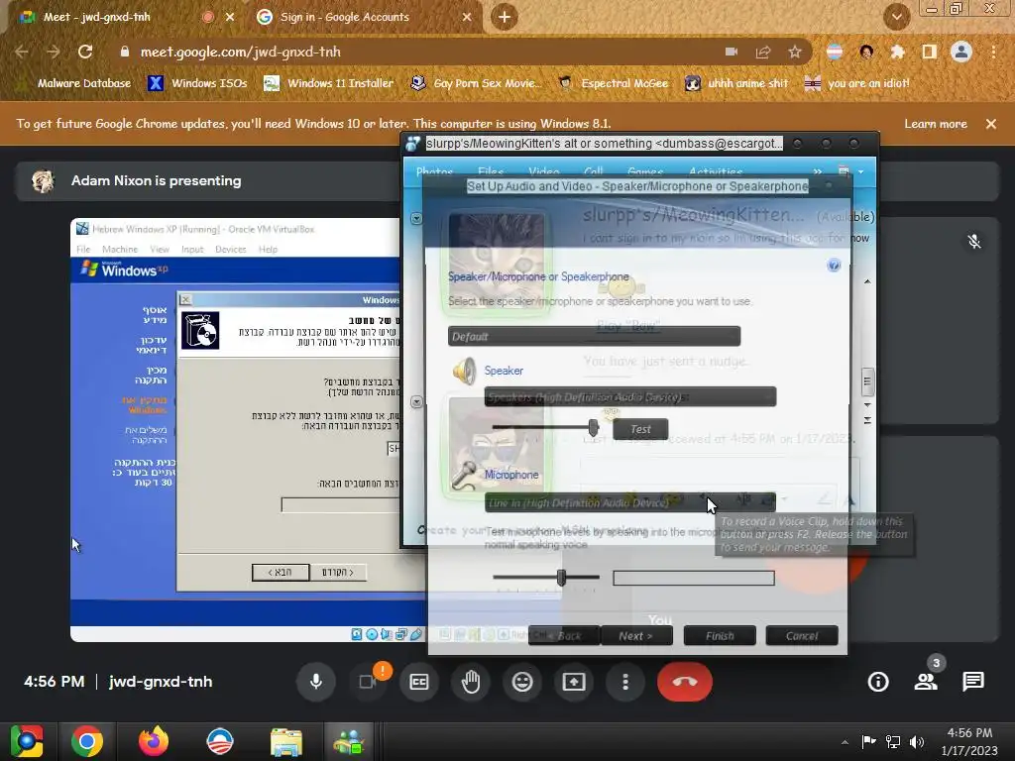Click the address bar URL
1015x761 pixels.
(241, 52)
